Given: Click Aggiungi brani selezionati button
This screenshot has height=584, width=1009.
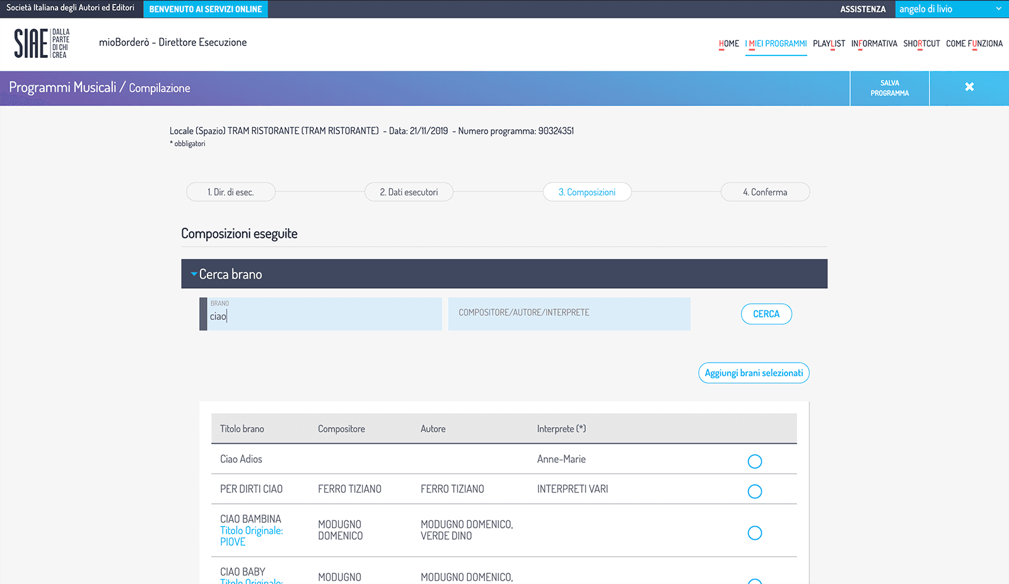Looking at the screenshot, I should tap(754, 373).
